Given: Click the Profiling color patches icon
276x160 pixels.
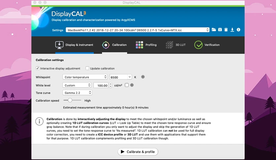Looking at the screenshot, I should pyautogui.click(x=139, y=45).
